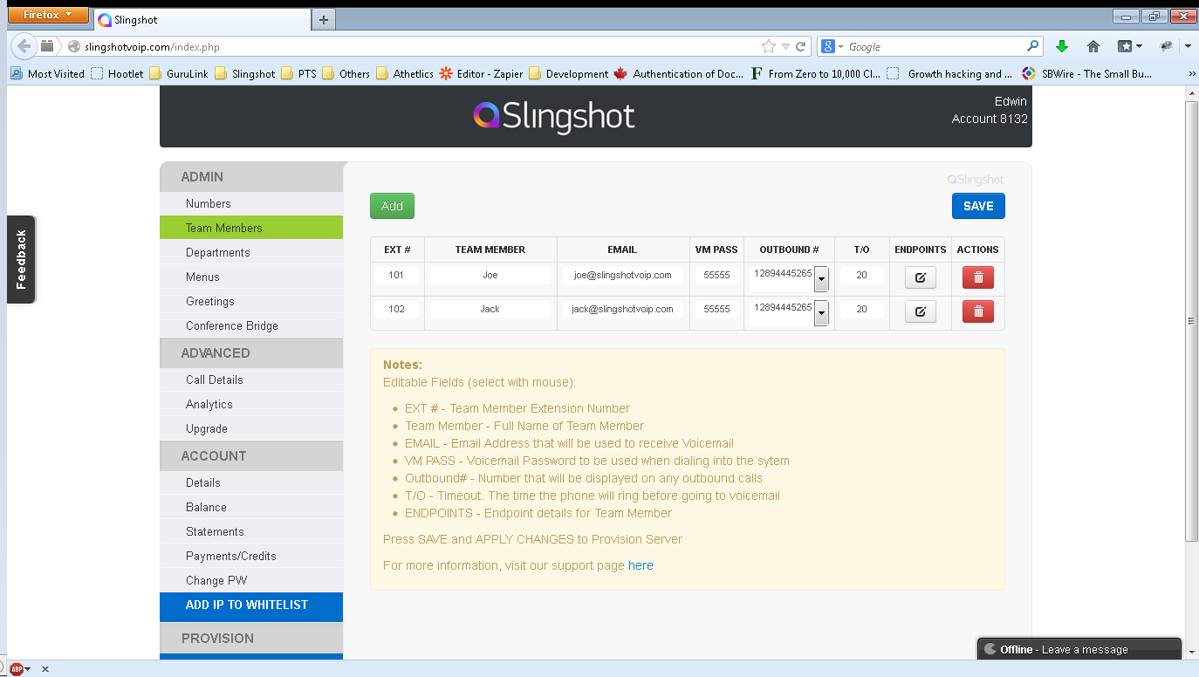Focus the Google search box
Image resolution: width=1199 pixels, height=677 pixels.
pyautogui.click(x=935, y=46)
